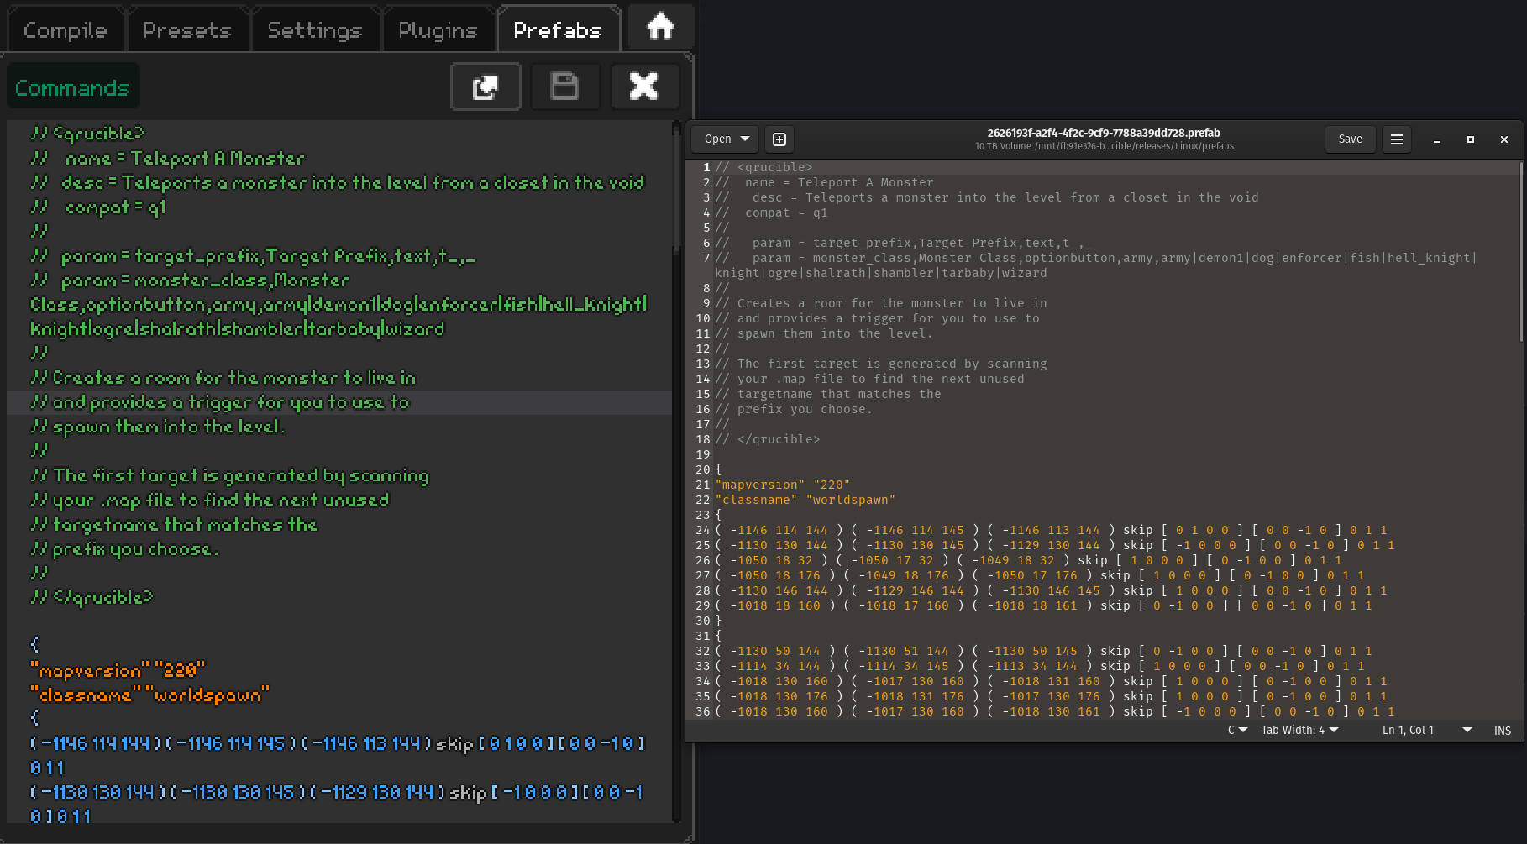Switch to the Presets tab
Screen dimensions: 1527x844
(x=187, y=30)
